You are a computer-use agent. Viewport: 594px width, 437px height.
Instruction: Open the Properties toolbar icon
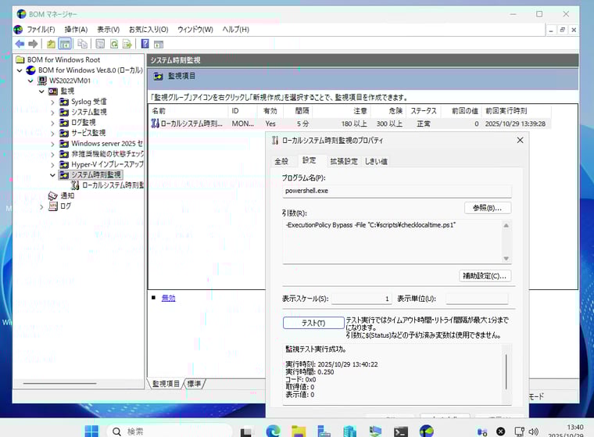pyautogui.click(x=100, y=44)
